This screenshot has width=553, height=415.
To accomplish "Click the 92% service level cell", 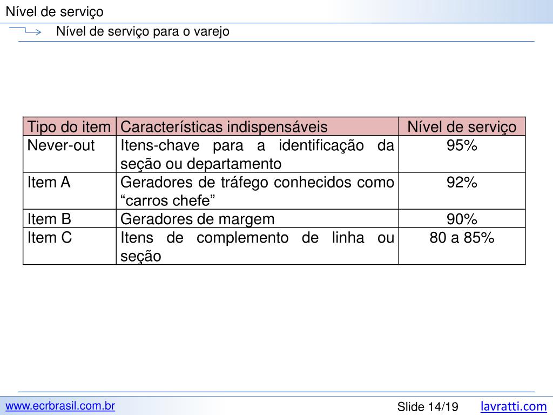I will pos(462,191).
